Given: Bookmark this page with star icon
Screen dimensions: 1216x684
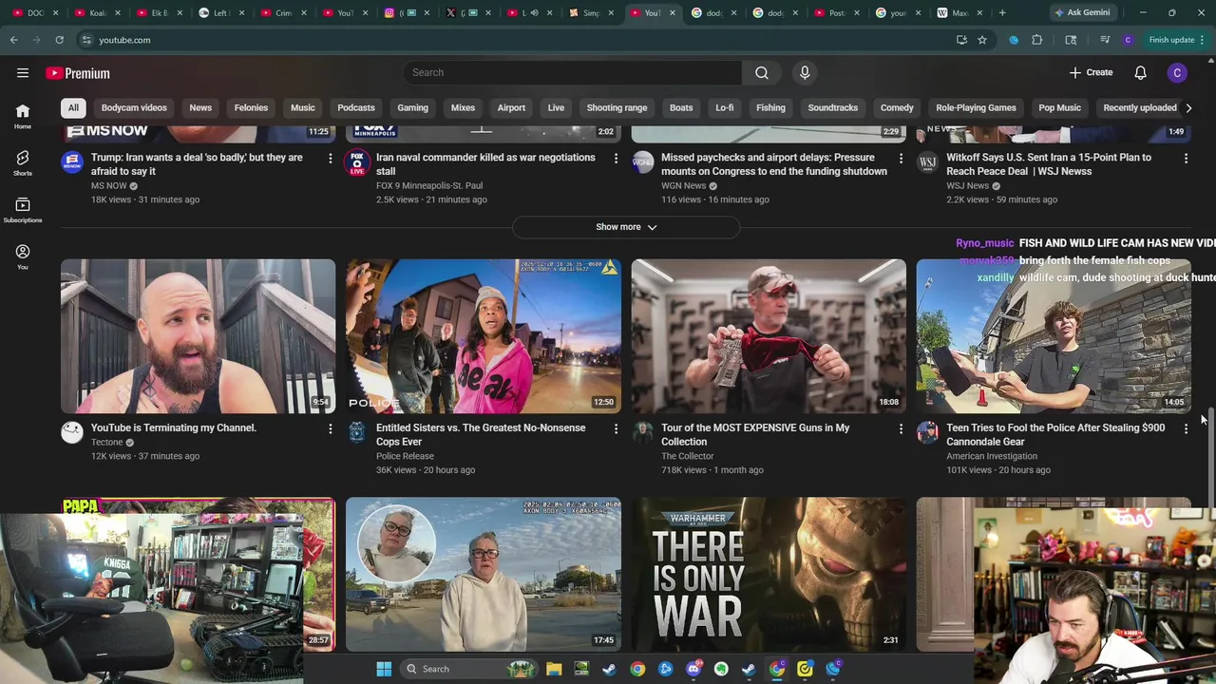Looking at the screenshot, I should coord(982,40).
